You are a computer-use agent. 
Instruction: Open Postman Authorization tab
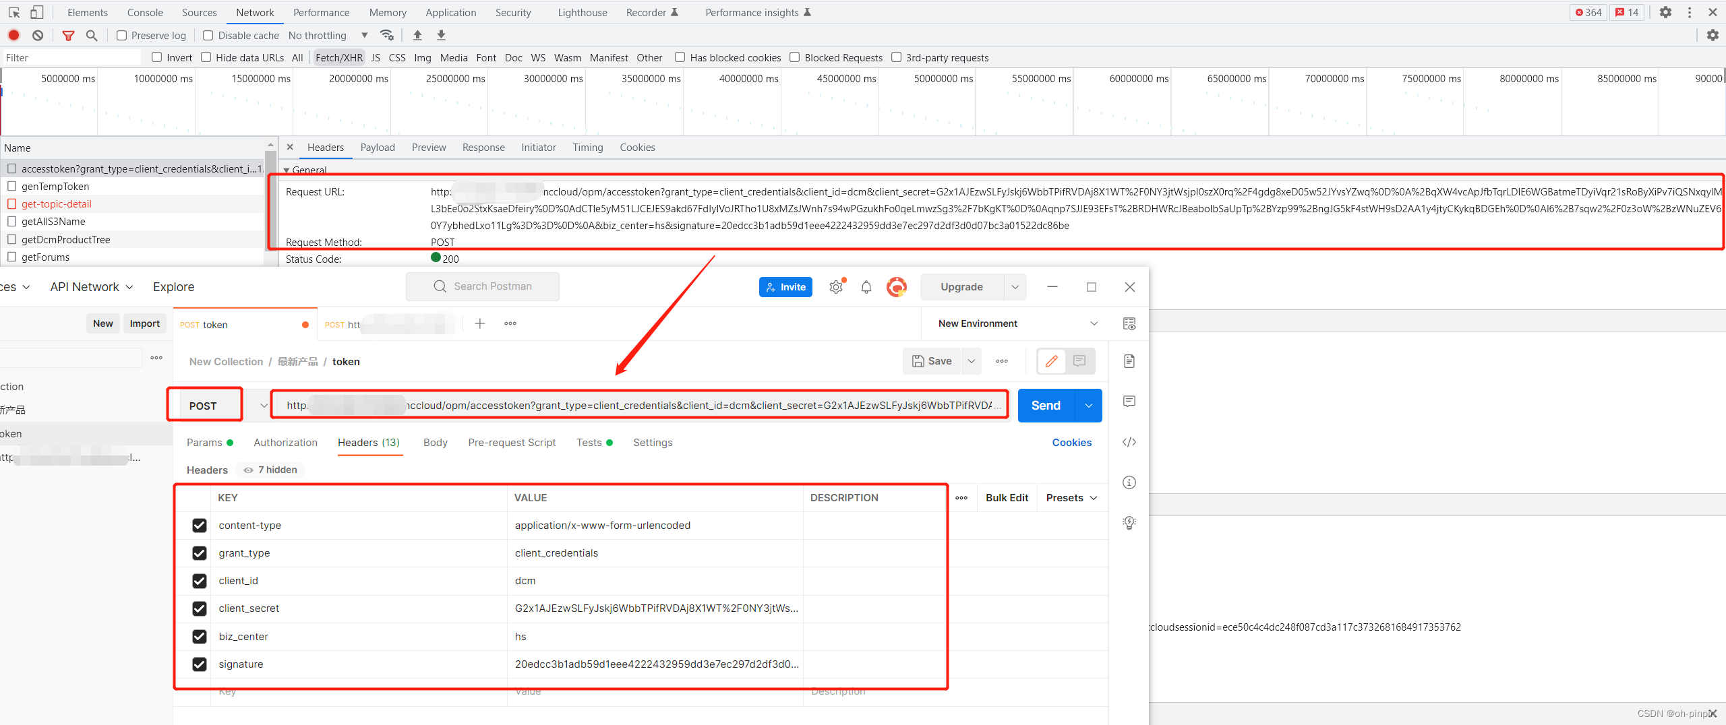click(x=285, y=443)
